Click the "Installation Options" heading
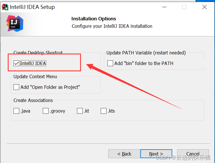 (x=94, y=19)
